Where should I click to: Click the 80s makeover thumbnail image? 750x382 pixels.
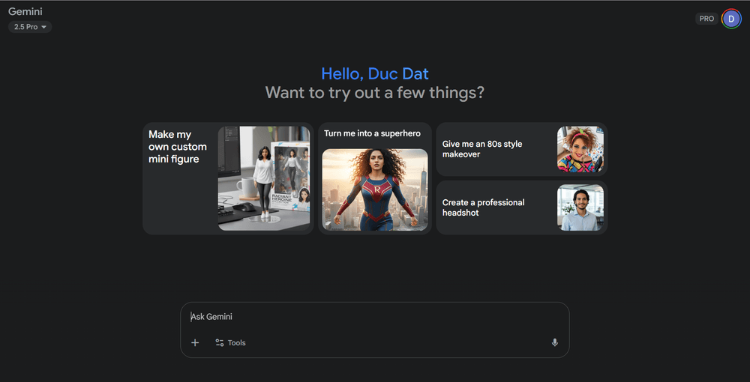tap(580, 149)
